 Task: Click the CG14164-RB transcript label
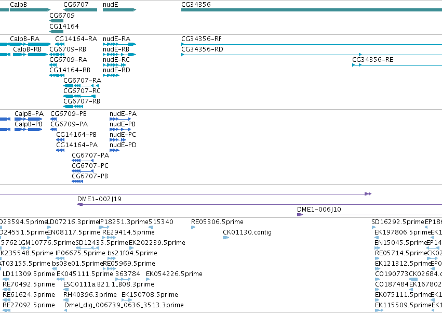click(70, 70)
